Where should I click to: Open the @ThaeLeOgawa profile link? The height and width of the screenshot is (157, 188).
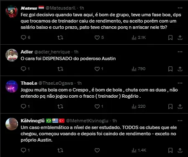coord(56,83)
